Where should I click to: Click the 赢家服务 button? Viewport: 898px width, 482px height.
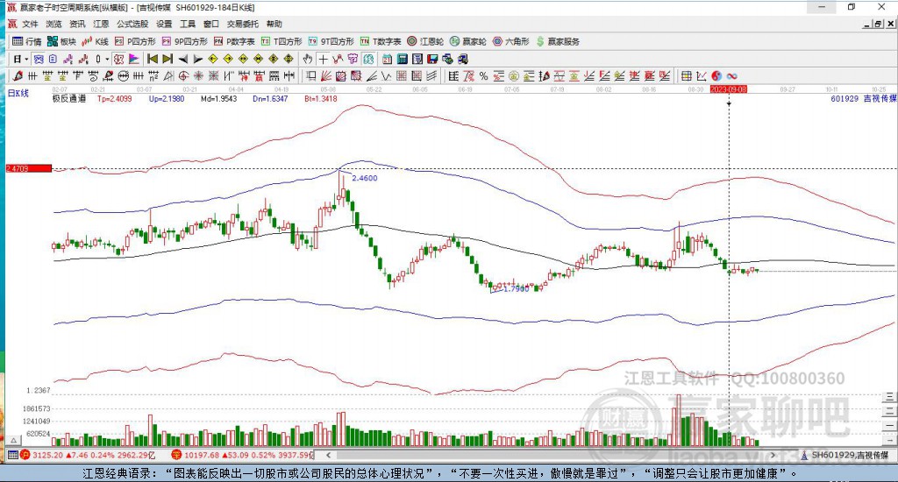click(558, 41)
